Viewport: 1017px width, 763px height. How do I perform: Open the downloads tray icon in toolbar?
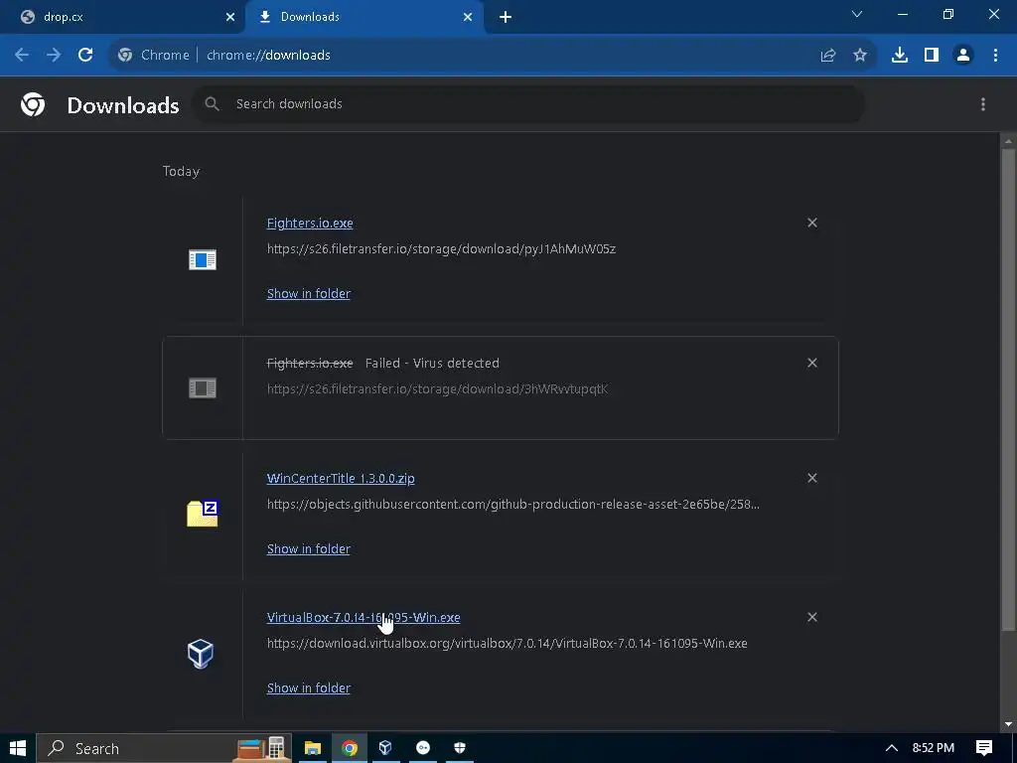[x=900, y=56]
